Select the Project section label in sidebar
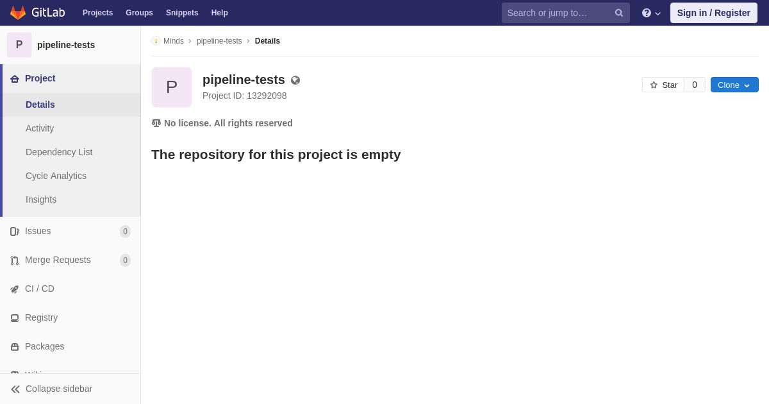This screenshot has width=769, height=404. click(40, 78)
